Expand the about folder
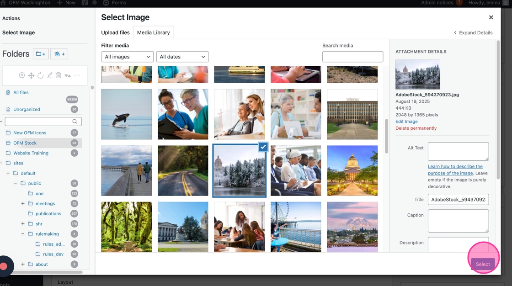This screenshot has width=512, height=286. pyautogui.click(x=23, y=264)
